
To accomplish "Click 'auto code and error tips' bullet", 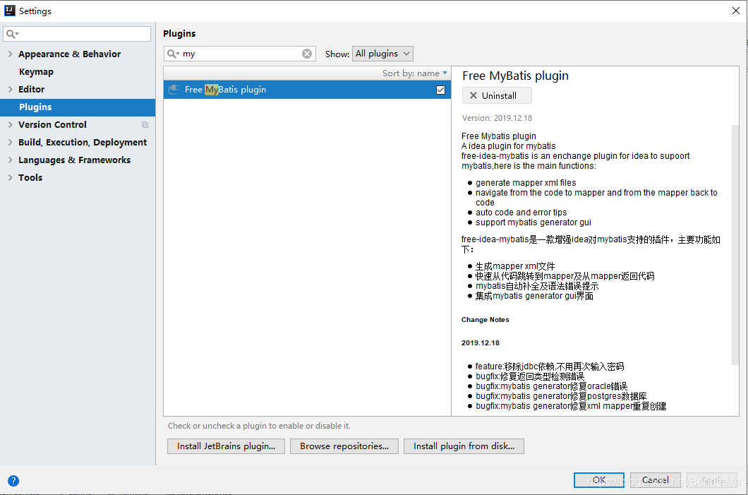I will 521,213.
